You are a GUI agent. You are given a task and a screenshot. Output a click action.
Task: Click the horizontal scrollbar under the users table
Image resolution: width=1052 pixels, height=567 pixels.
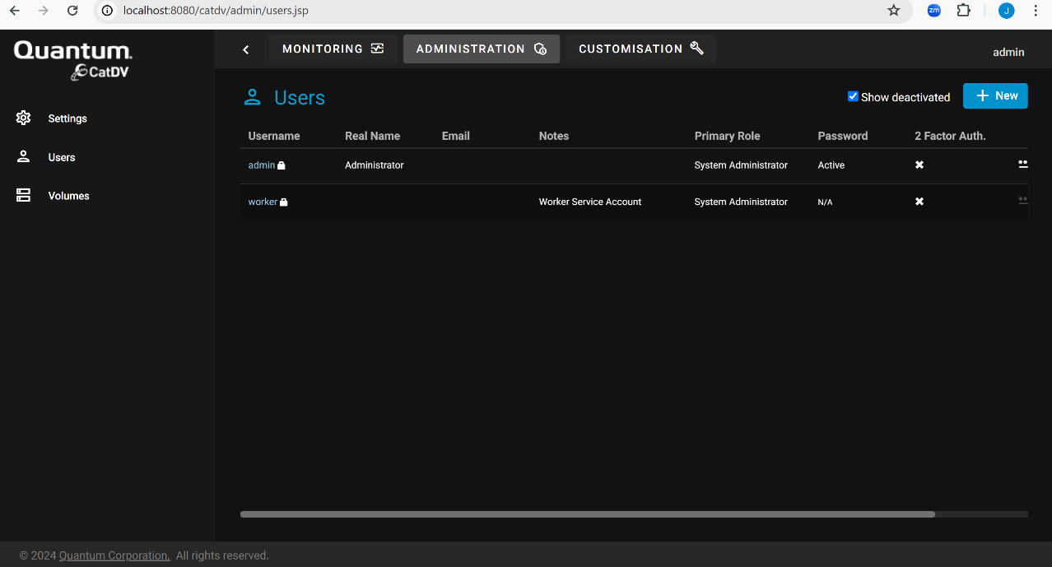(587, 514)
